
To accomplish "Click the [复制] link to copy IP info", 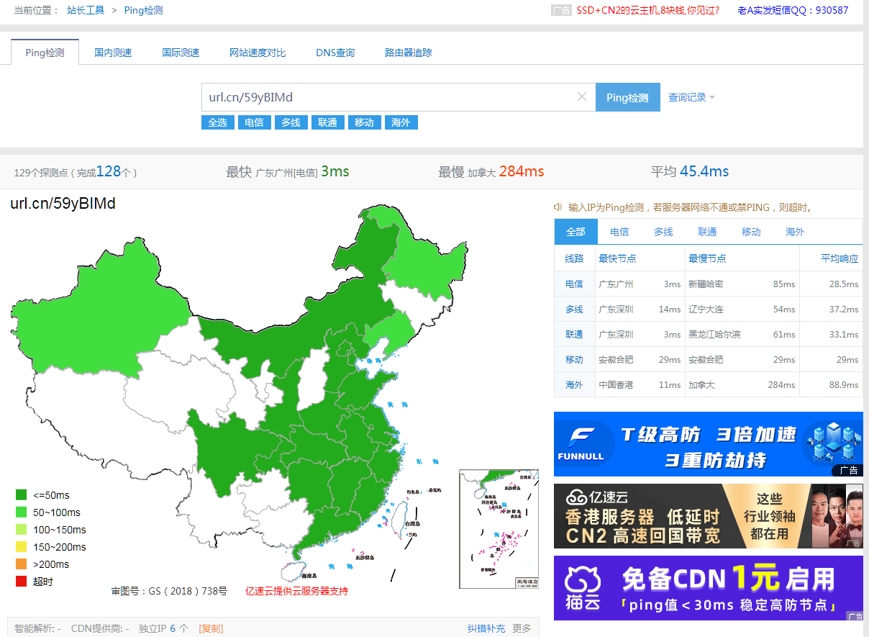I will tap(210, 628).
